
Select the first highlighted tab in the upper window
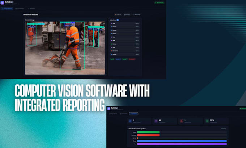click(x=7, y=9)
